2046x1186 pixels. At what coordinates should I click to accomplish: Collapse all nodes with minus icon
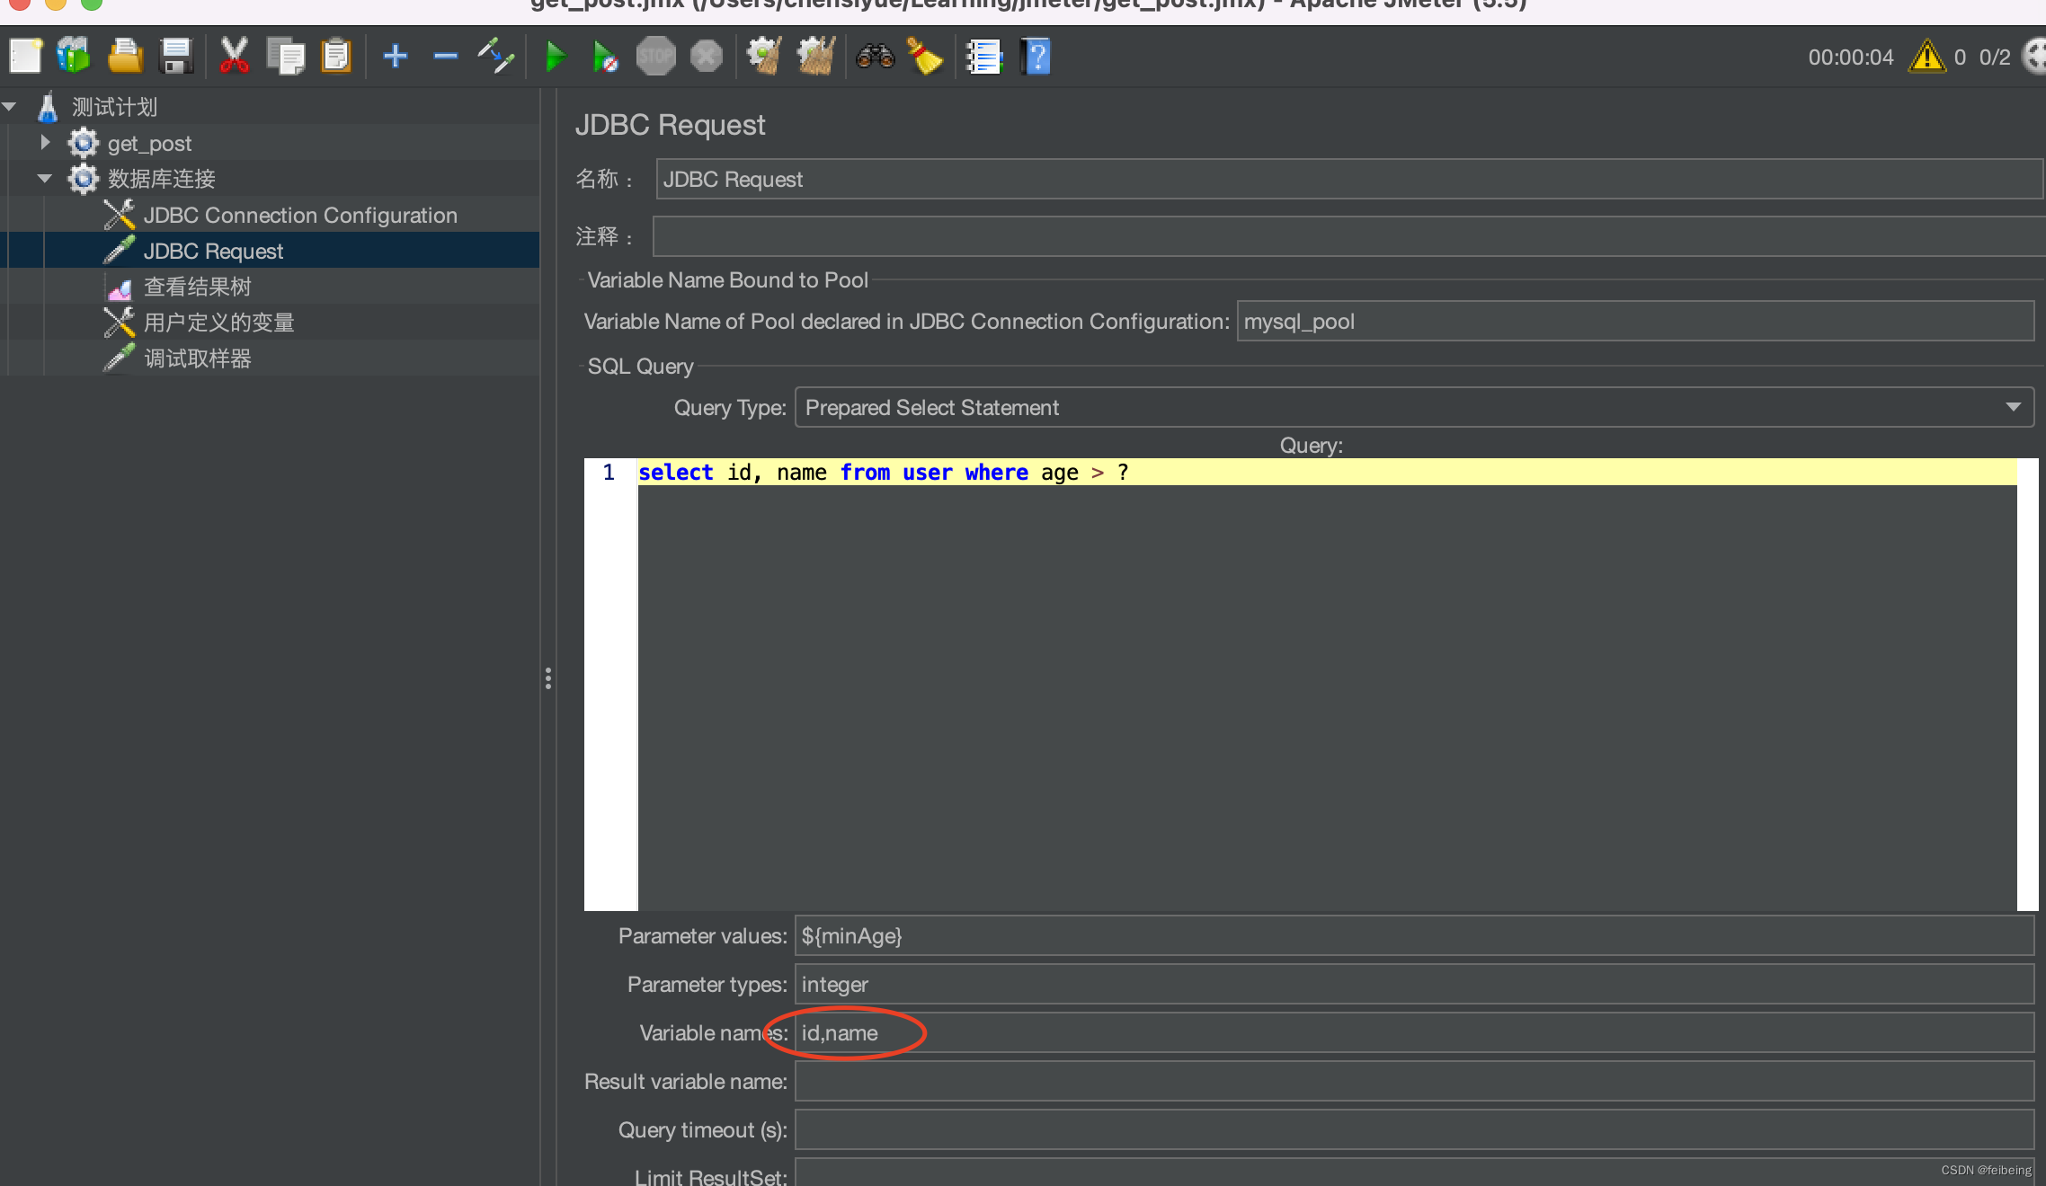pyautogui.click(x=445, y=57)
